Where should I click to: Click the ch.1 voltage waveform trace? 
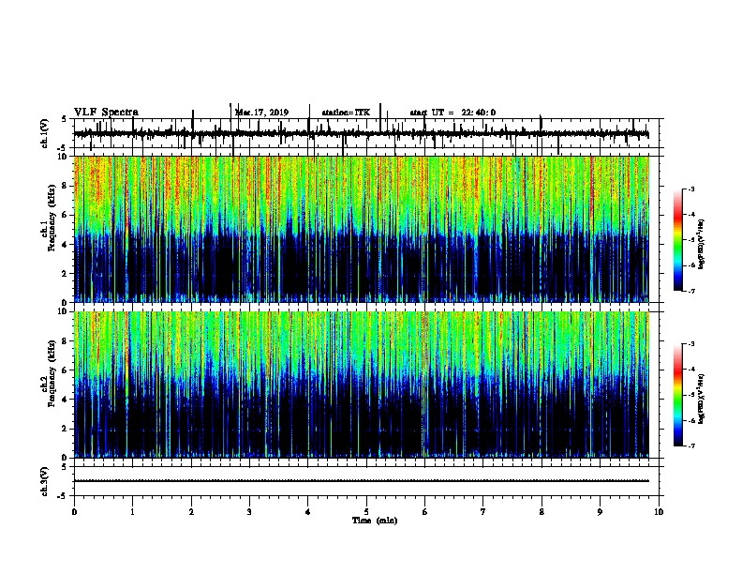point(361,134)
